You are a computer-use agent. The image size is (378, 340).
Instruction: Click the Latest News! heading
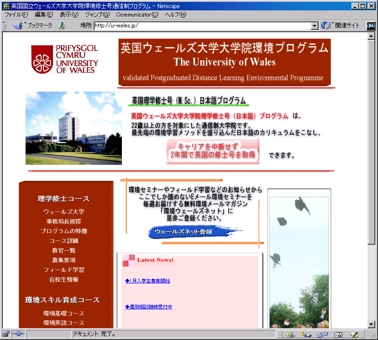tap(155, 260)
